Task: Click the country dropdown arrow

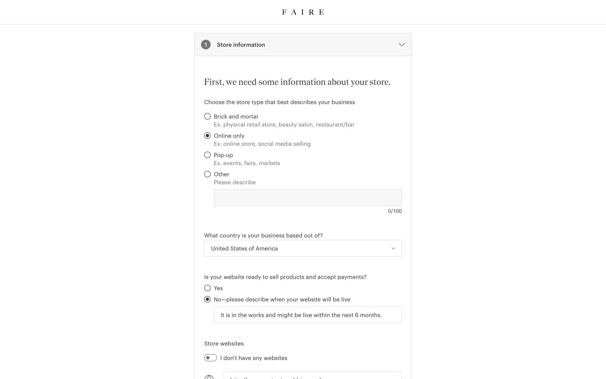Action: (393, 248)
